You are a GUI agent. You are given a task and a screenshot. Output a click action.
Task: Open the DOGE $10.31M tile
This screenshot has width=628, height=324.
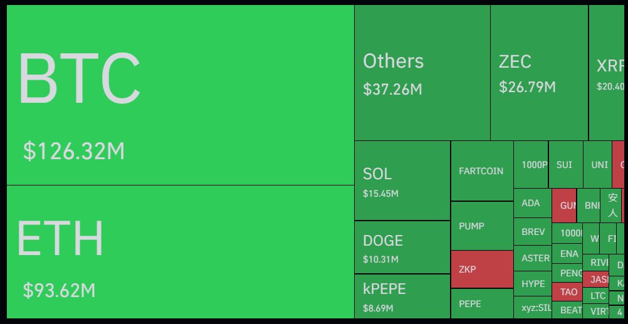pos(402,247)
